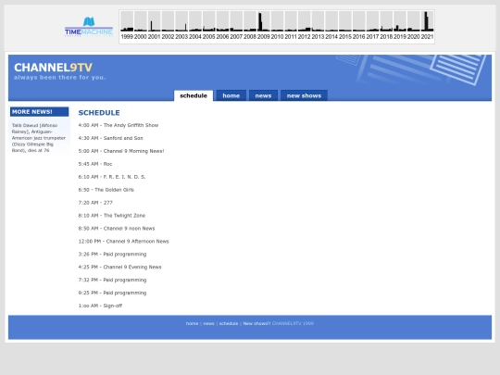The width and height of the screenshot is (500, 375).
Task: Select the 2001 timeline year
Action: pos(154,26)
